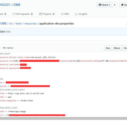Image resolution: width=127 pixels, height=127 pixels.
Task: Click the watchers count 0
Action: point(115,5)
